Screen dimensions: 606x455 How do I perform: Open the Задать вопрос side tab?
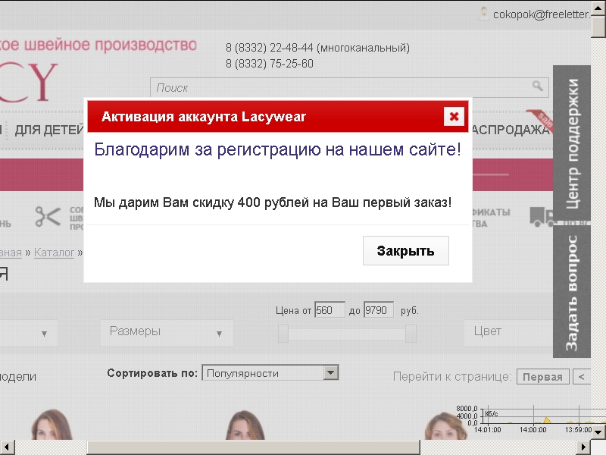[572, 293]
